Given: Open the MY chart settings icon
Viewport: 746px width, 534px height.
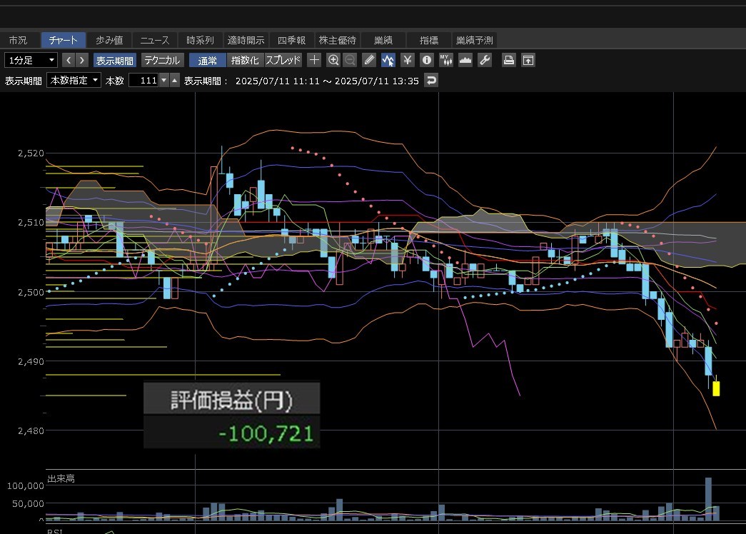Looking at the screenshot, I should click(x=445, y=60).
